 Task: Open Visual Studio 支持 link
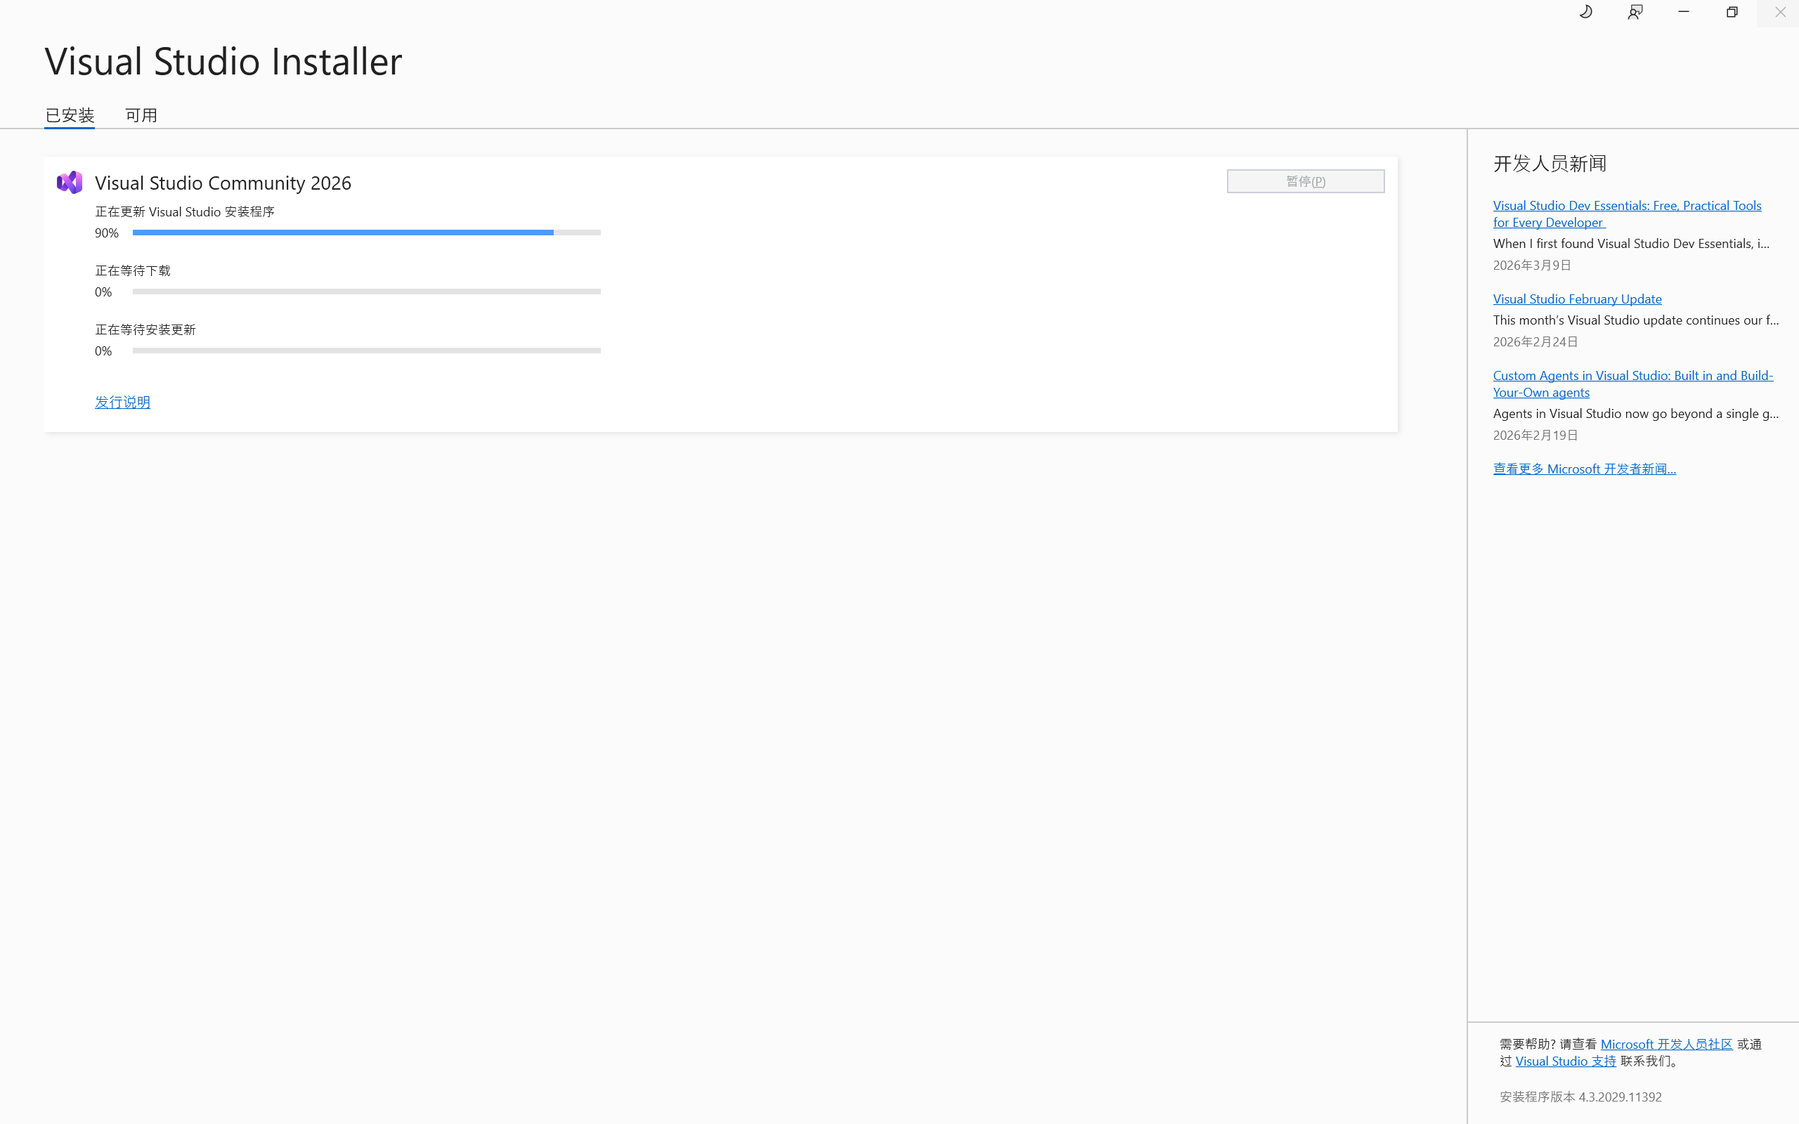tap(1565, 1061)
